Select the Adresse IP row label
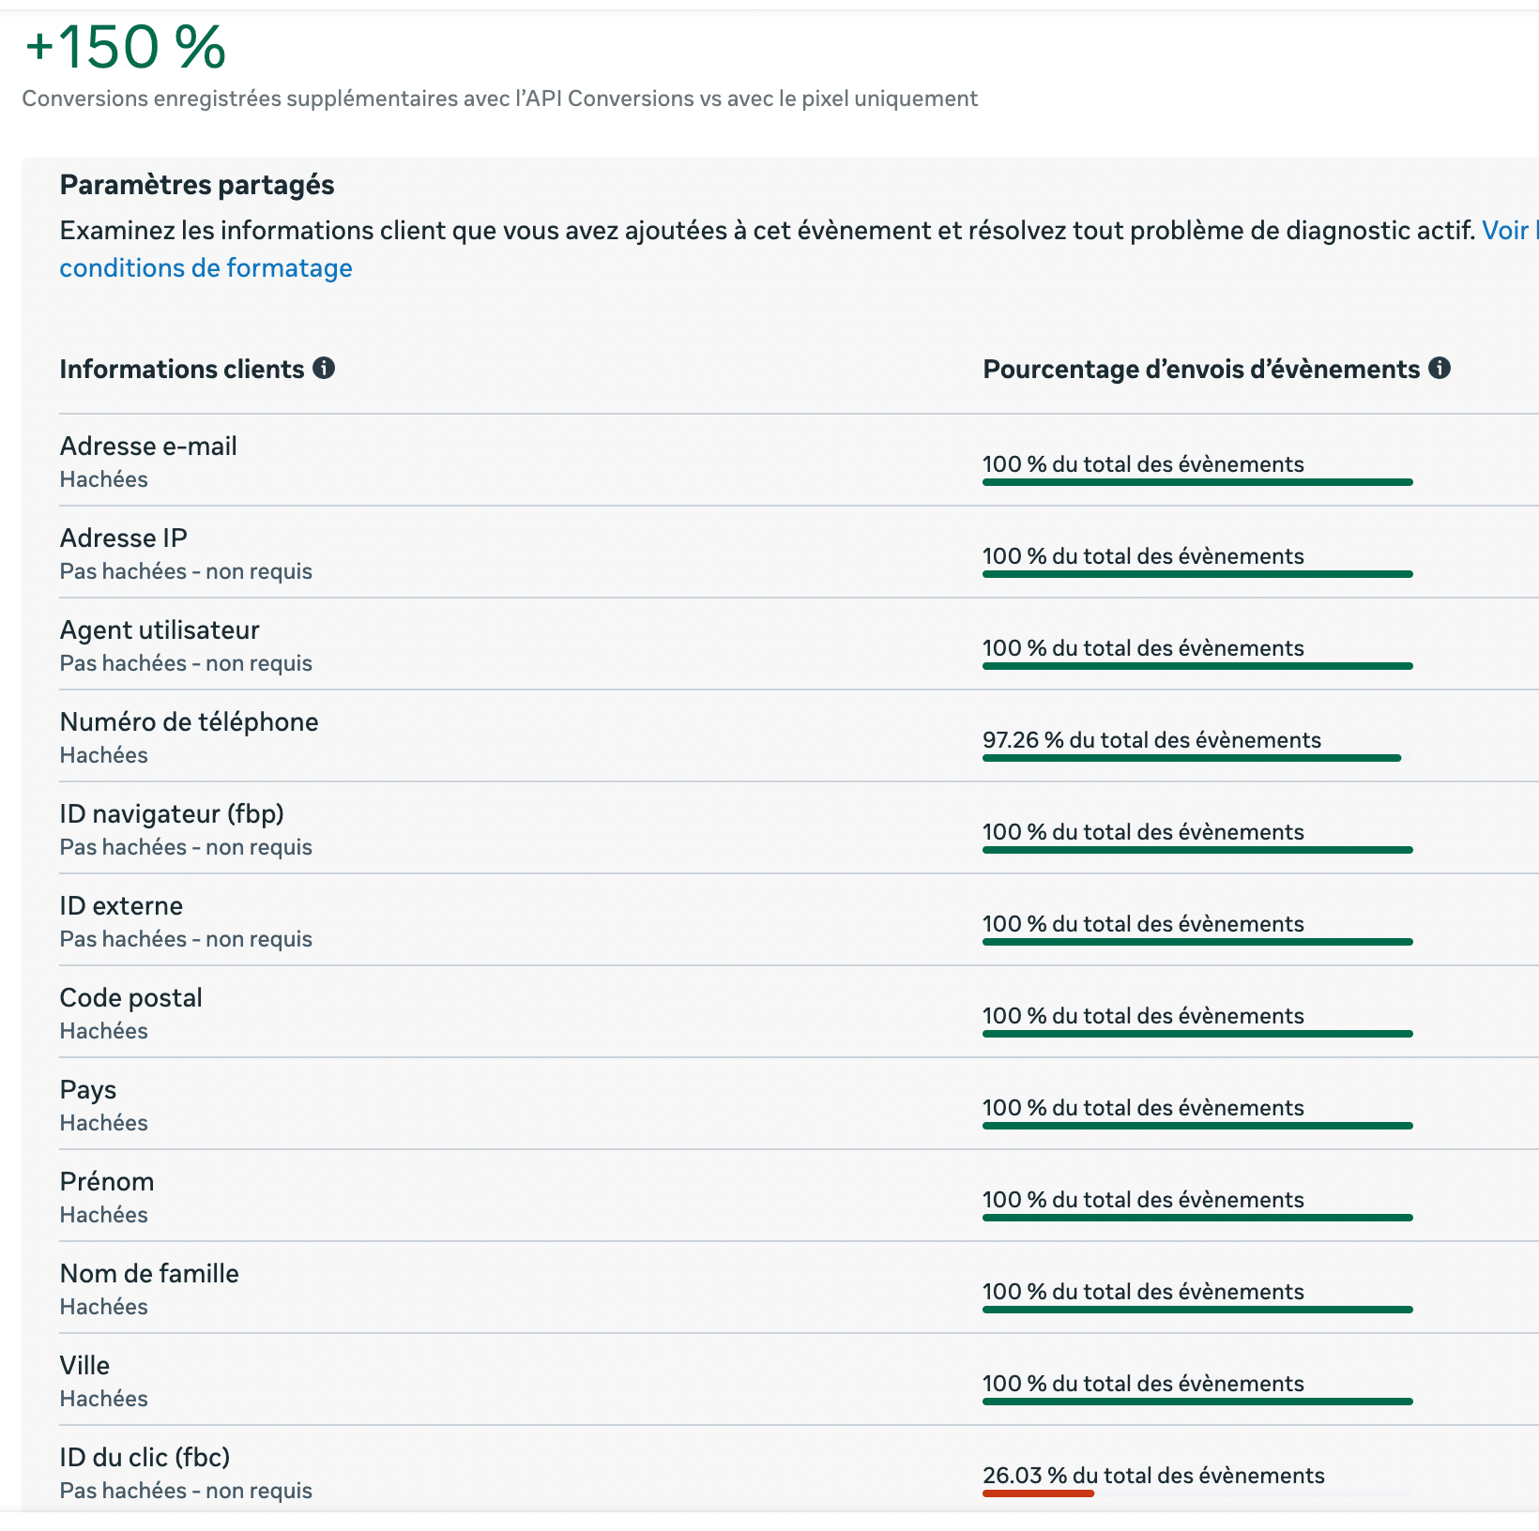This screenshot has width=1539, height=1531. coord(123,538)
